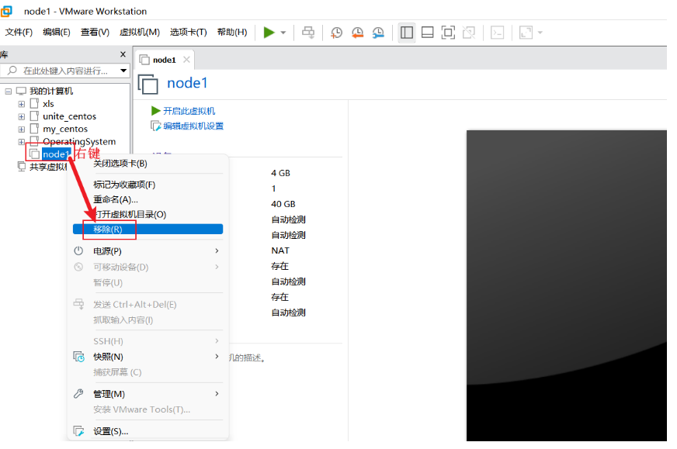The width and height of the screenshot is (677, 449).
Task: Select unite_centos in the library tree
Action: [x=69, y=116]
